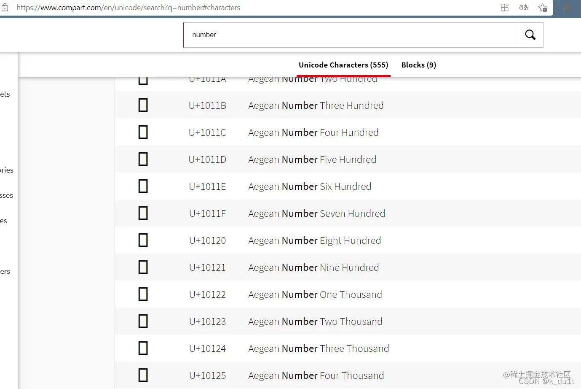Open the browser apps grid icon

click(x=505, y=8)
